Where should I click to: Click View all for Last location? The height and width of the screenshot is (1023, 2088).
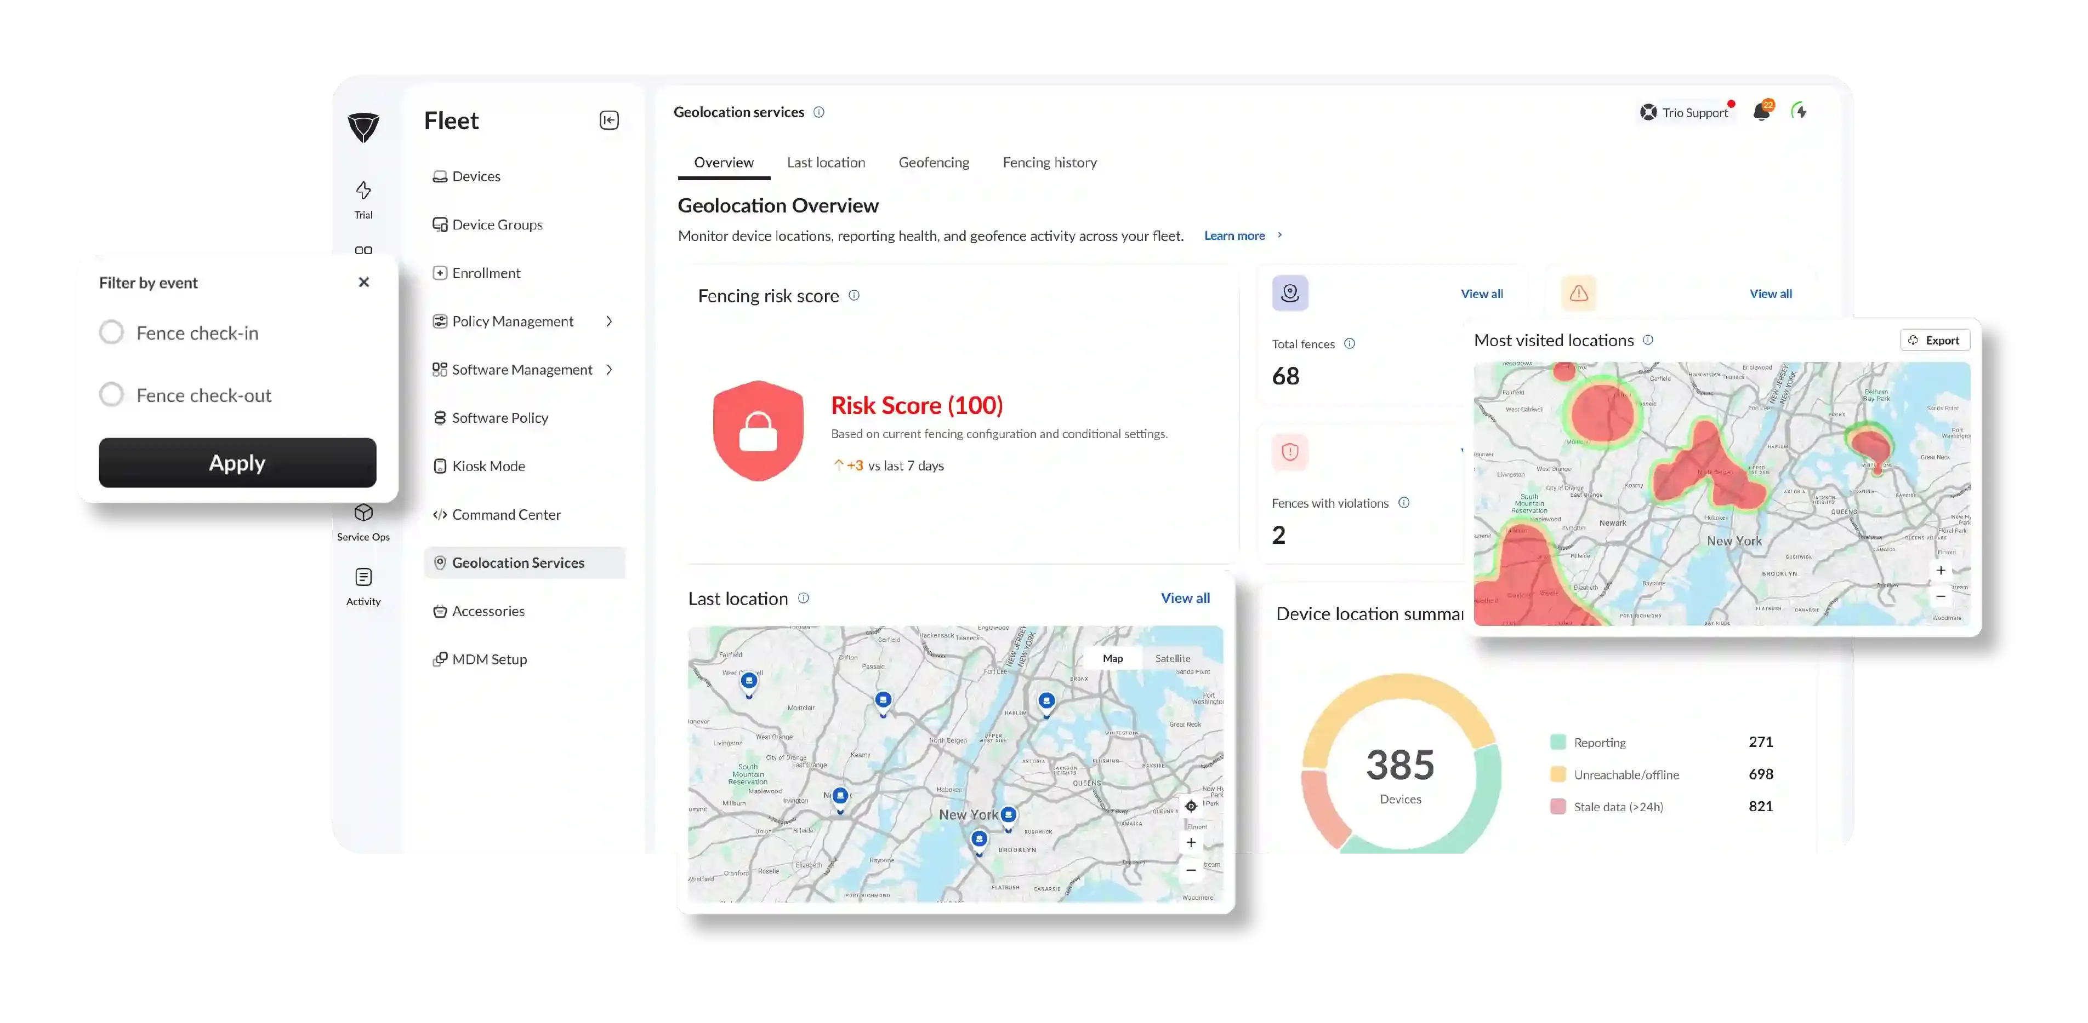coord(1185,598)
